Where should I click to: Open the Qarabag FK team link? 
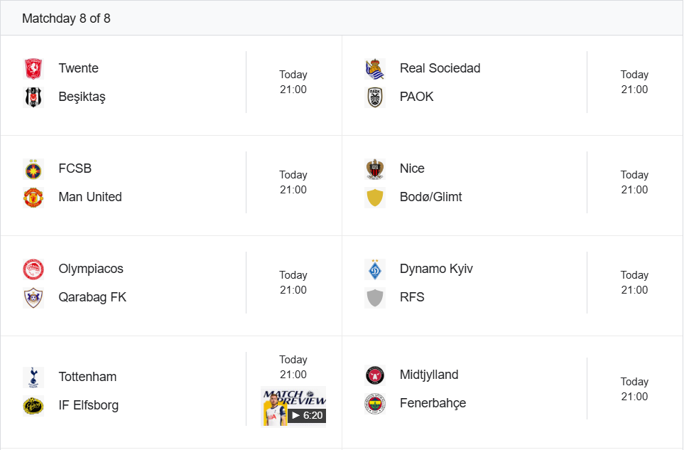click(x=92, y=297)
